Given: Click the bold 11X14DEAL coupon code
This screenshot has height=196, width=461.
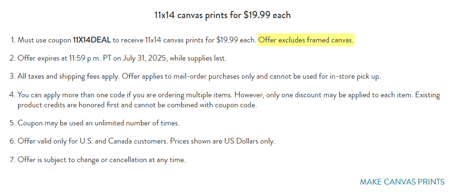Looking at the screenshot, I should click(93, 40).
